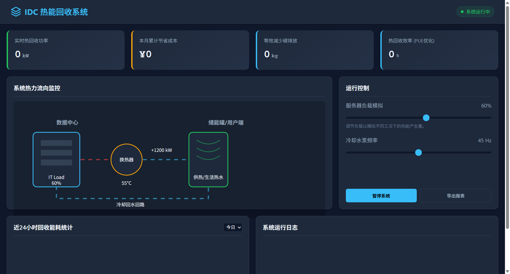Select the orange heat exchanger circle

(126, 160)
